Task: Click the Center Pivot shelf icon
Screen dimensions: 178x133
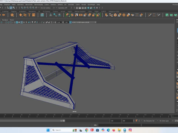Action: (50, 15)
